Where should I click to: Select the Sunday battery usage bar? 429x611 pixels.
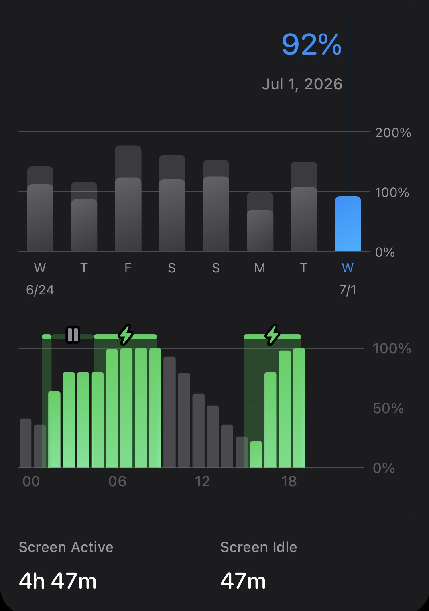pos(216,205)
